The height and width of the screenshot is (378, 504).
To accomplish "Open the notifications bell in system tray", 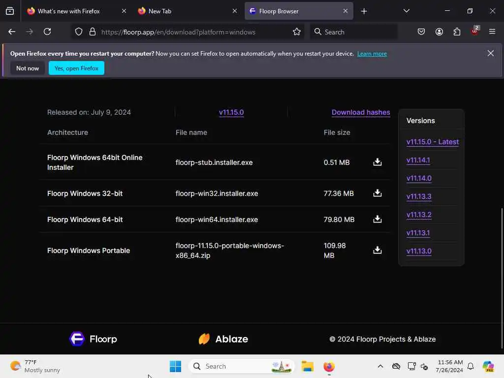I will pos(471,366).
